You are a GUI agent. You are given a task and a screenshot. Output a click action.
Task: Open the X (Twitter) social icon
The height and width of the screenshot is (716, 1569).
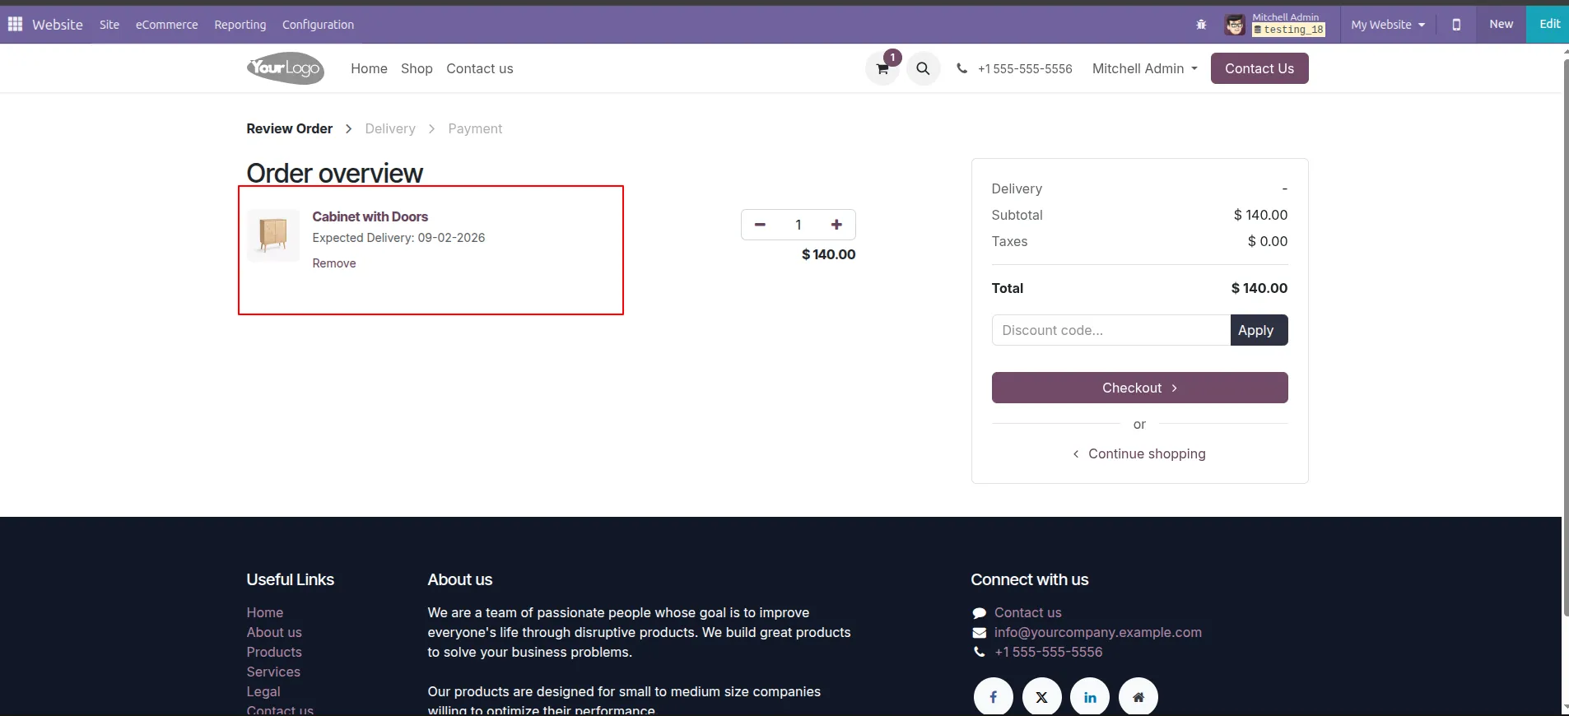click(1041, 697)
